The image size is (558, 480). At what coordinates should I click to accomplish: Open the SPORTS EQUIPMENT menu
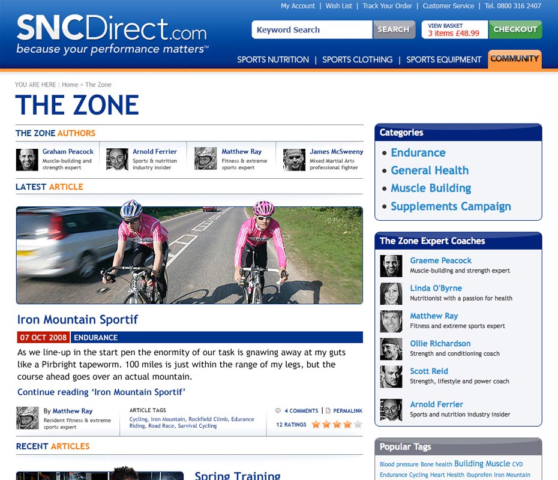tap(444, 60)
